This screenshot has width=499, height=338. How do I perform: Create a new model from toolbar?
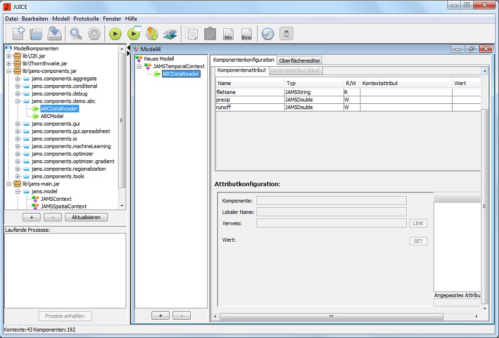click(x=18, y=33)
